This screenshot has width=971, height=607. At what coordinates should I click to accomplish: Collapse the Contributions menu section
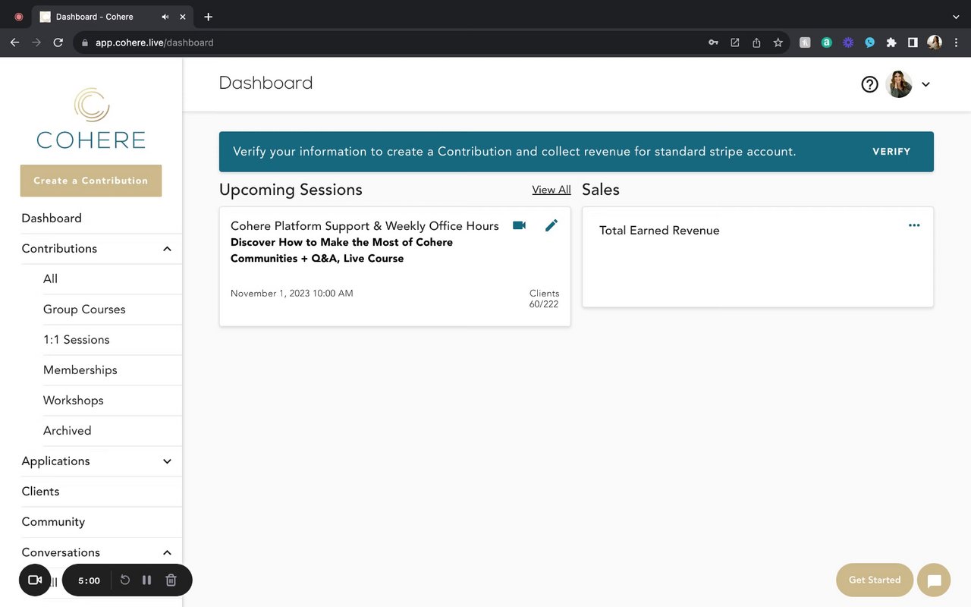click(x=167, y=249)
